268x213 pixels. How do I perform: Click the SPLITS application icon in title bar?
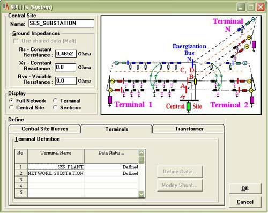(6, 6)
